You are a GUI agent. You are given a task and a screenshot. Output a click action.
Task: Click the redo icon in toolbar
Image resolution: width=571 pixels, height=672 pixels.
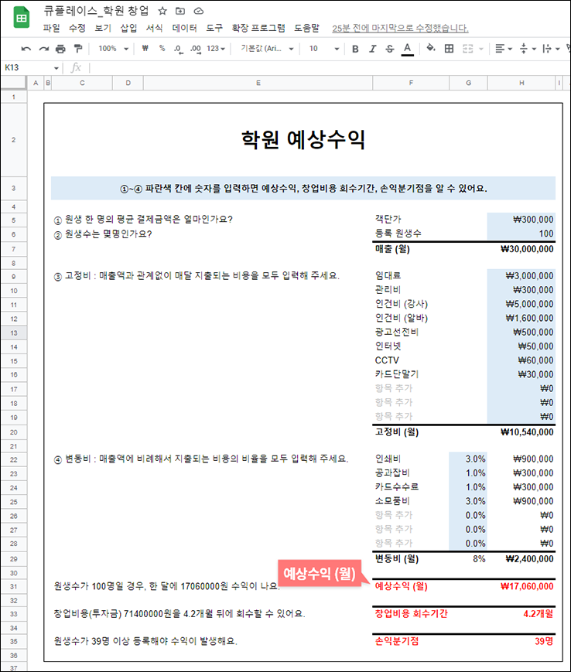(43, 49)
